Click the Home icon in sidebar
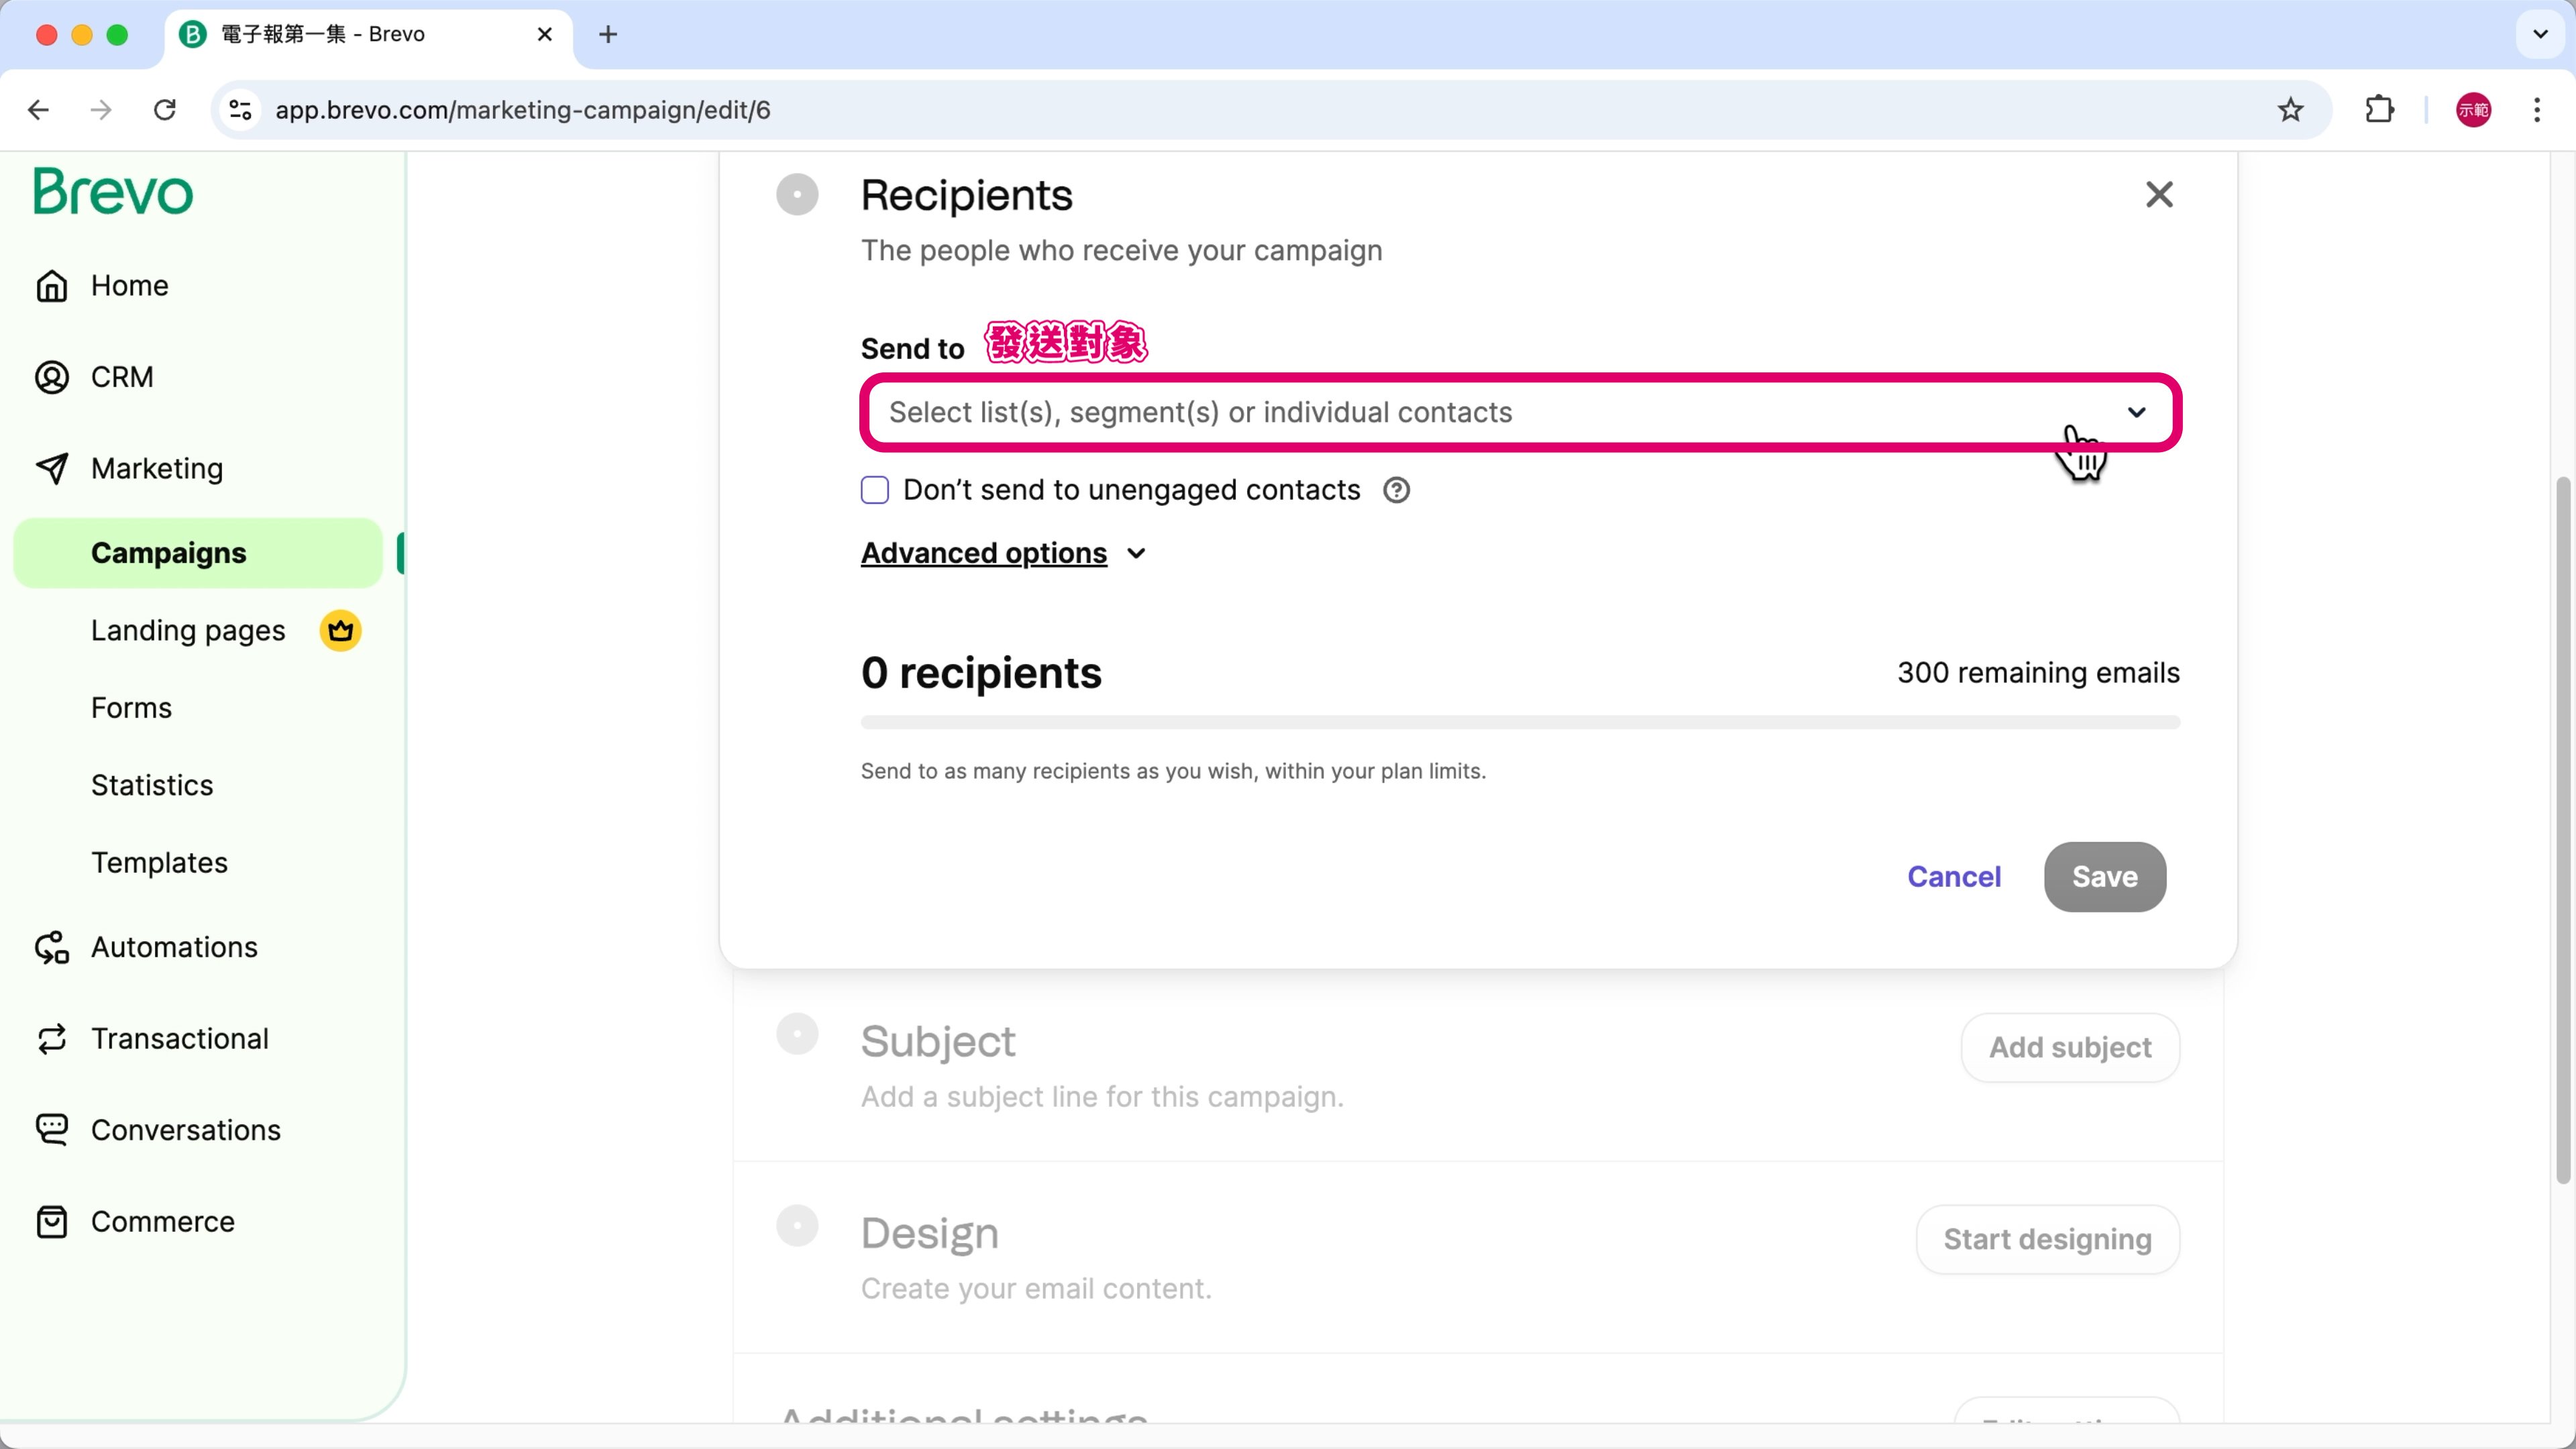The height and width of the screenshot is (1449, 2576). (52, 286)
